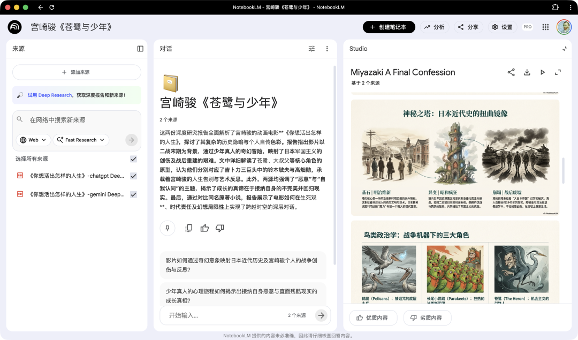This screenshot has width=578, height=340.
Task: Copy the notebook summary text
Action: click(x=189, y=228)
